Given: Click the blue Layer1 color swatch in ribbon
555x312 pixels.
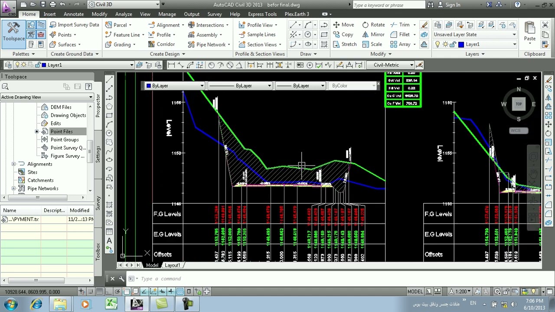Looking at the screenshot, I should click(461, 44).
